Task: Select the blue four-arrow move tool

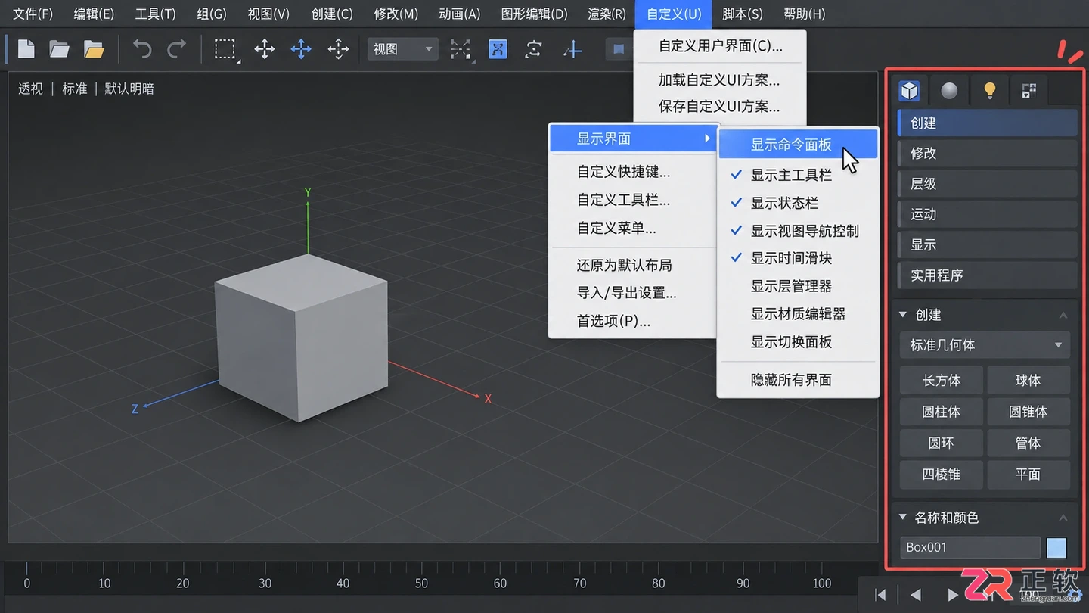Action: [x=301, y=50]
